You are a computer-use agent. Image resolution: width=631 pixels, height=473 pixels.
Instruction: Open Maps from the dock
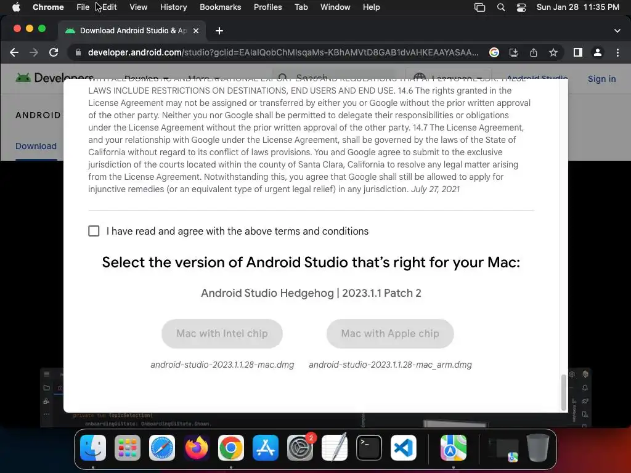(x=454, y=448)
